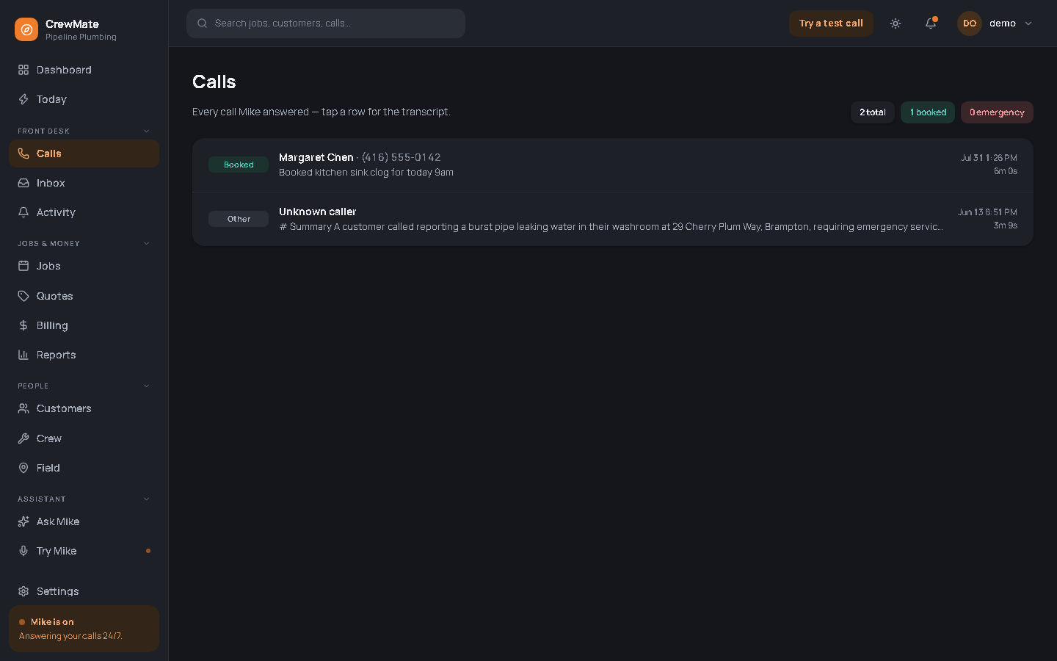Screen dimensions: 1057x661
Task: Collapse the Front Desk section
Action: (146, 131)
